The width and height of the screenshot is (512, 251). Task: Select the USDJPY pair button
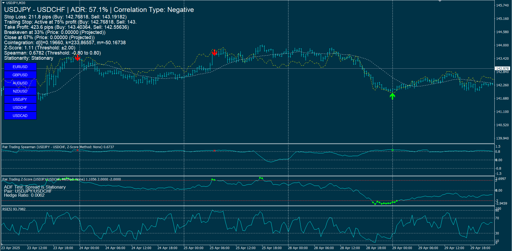pos(20,99)
